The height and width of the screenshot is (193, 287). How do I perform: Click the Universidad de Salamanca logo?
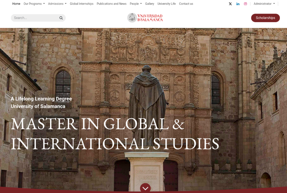(145, 18)
